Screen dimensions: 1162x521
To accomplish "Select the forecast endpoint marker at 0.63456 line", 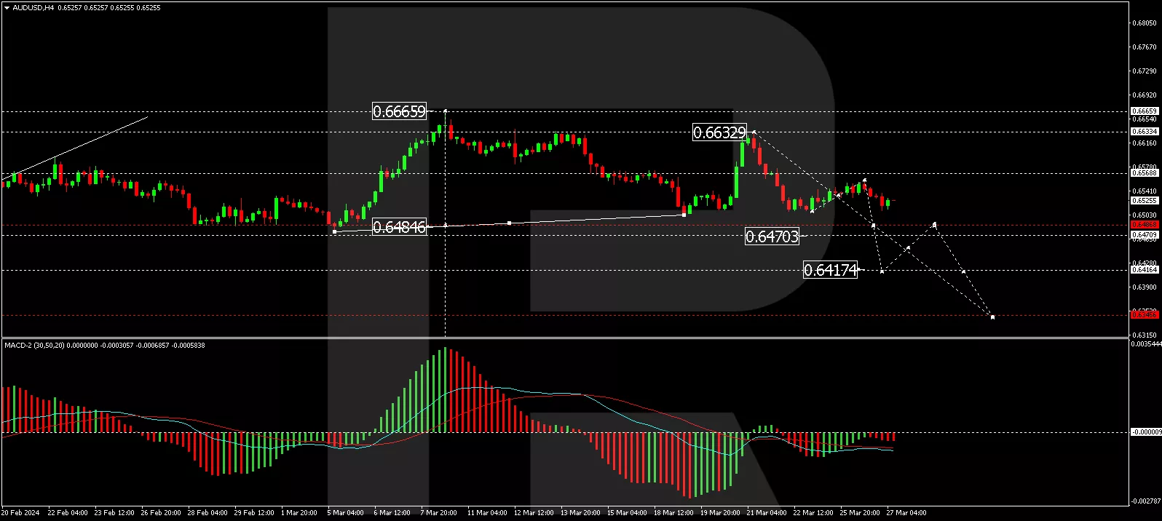I will coord(992,317).
